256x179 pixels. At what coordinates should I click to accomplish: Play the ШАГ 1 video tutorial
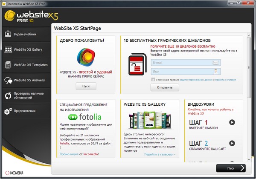point(232,122)
